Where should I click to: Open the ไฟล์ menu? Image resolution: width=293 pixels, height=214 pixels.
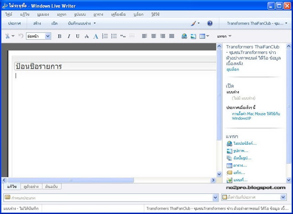coord(9,14)
